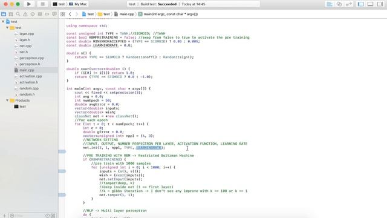Open random.h in the navigator
This screenshot has height=218, width=387.
click(27, 94)
